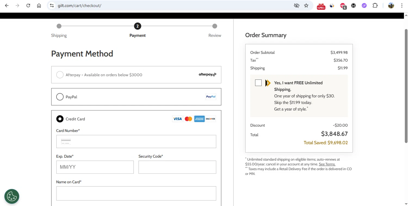Click the Name on Card field
Viewport: 408px width, 206px height.
tap(136, 193)
